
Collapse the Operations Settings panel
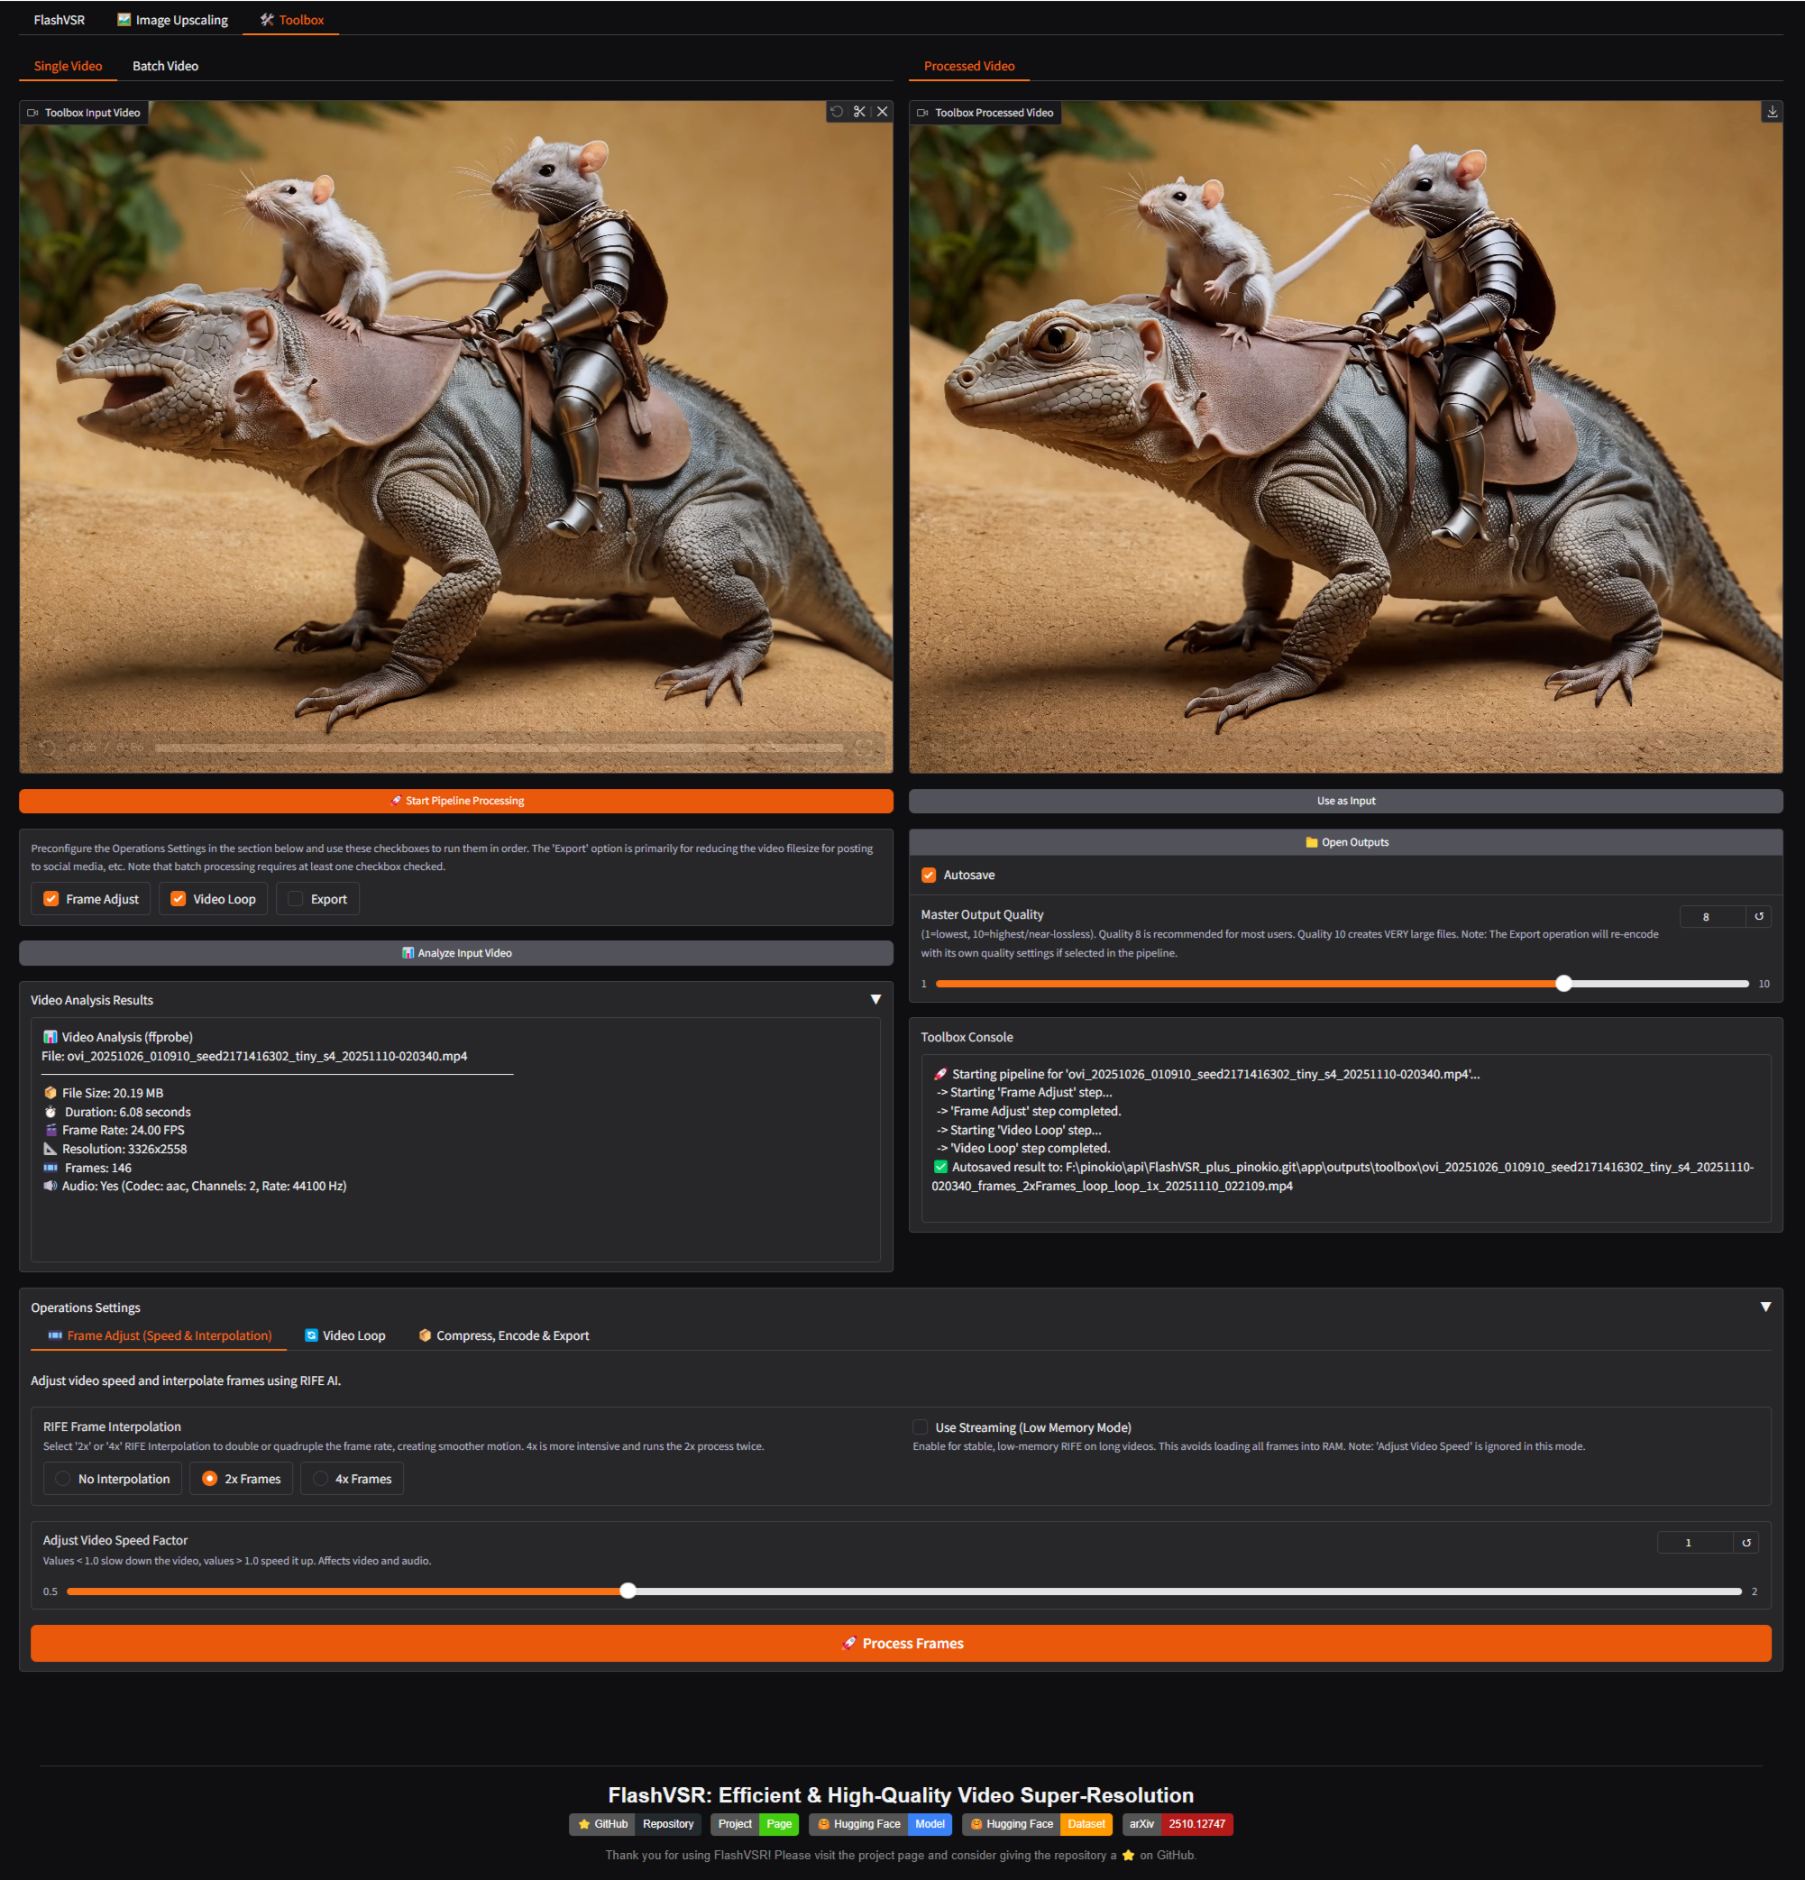[1764, 1307]
